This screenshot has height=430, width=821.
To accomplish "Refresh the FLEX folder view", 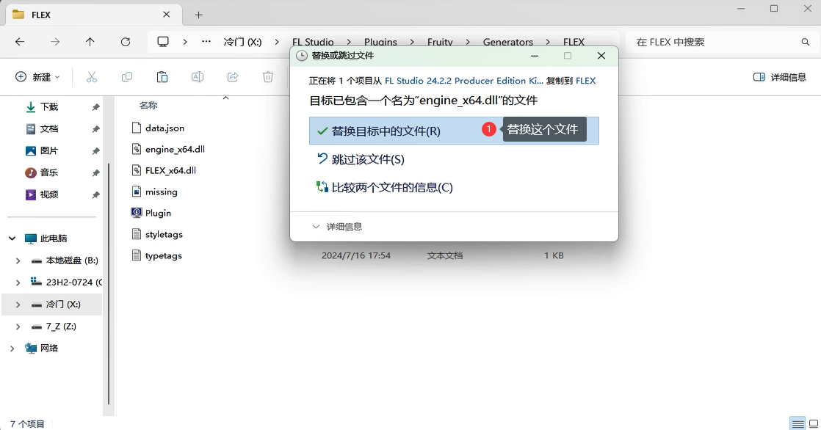I will tap(126, 42).
